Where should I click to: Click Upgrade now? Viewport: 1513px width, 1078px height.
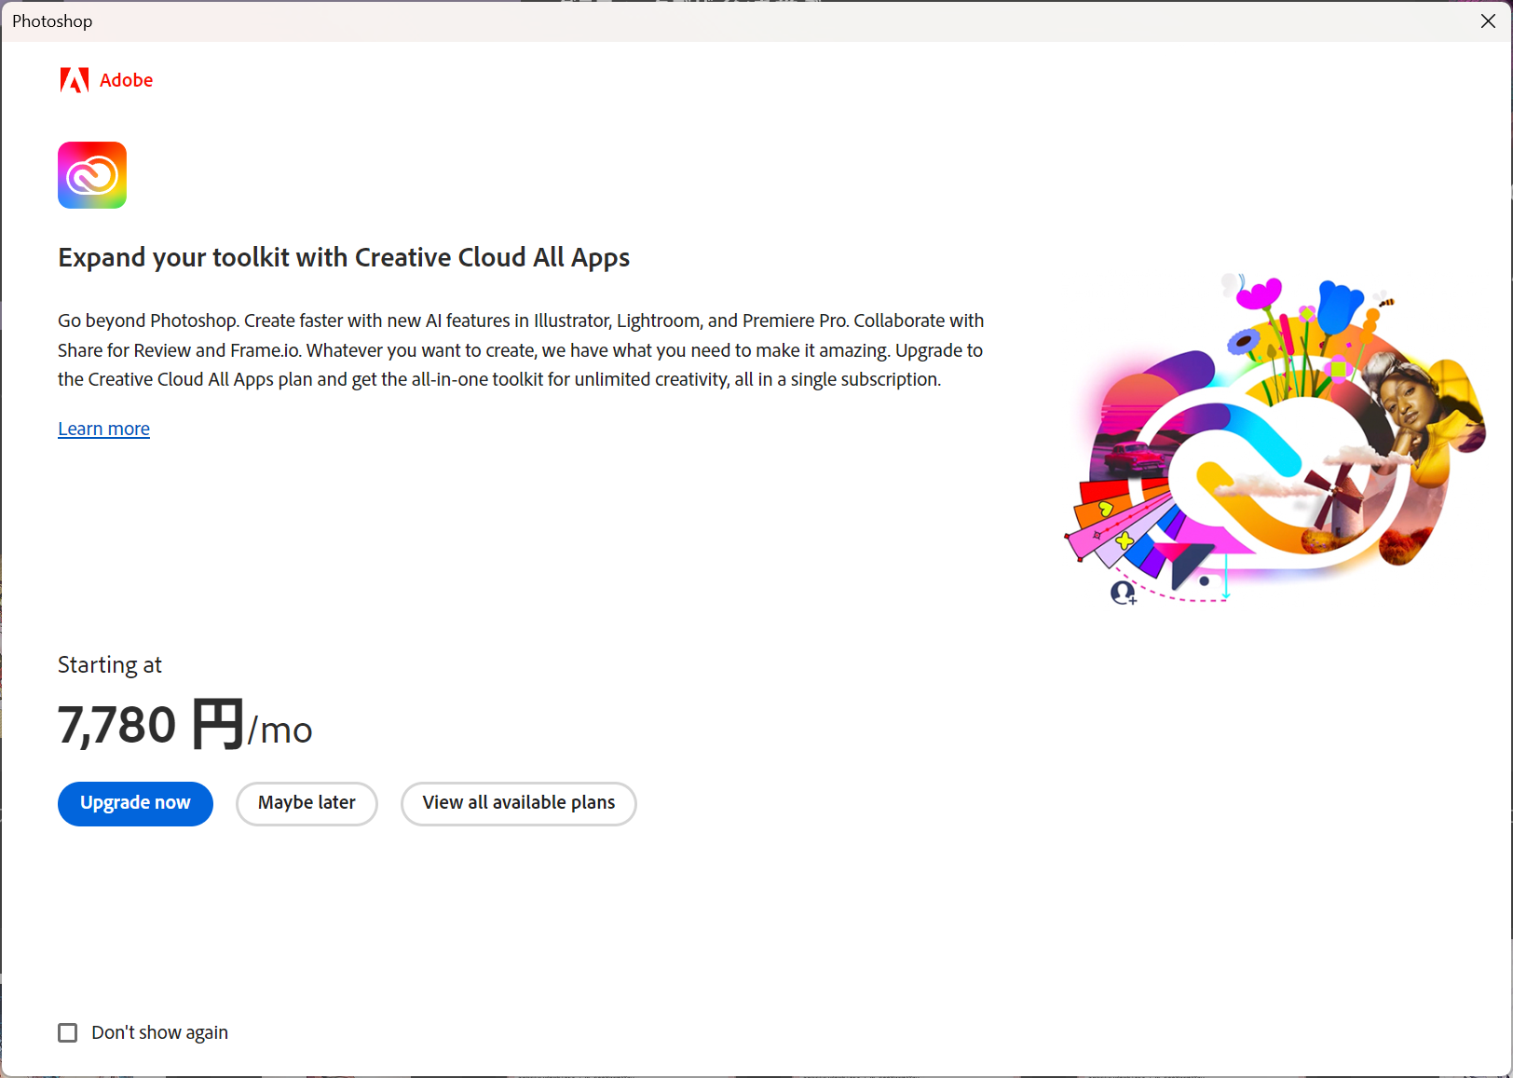pos(135,803)
